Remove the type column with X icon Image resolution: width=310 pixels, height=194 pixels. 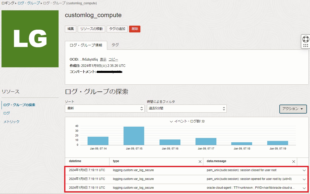click(200, 162)
